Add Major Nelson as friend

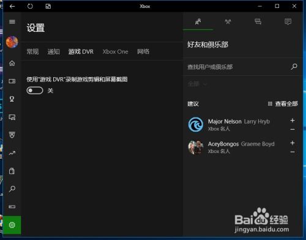(x=293, y=121)
